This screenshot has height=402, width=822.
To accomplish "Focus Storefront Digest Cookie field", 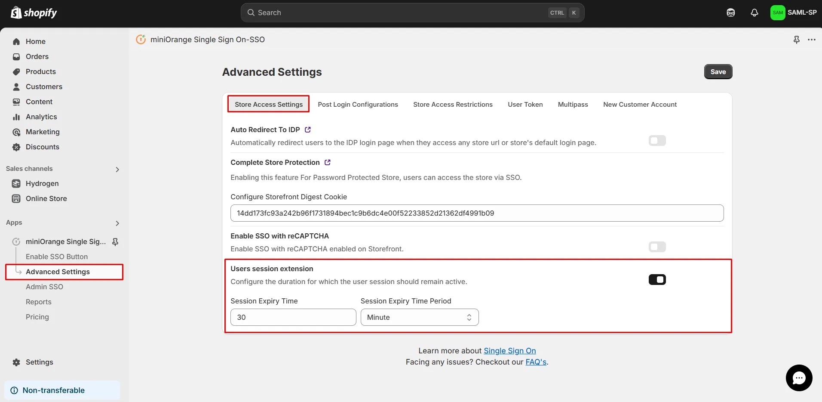I will (x=477, y=213).
